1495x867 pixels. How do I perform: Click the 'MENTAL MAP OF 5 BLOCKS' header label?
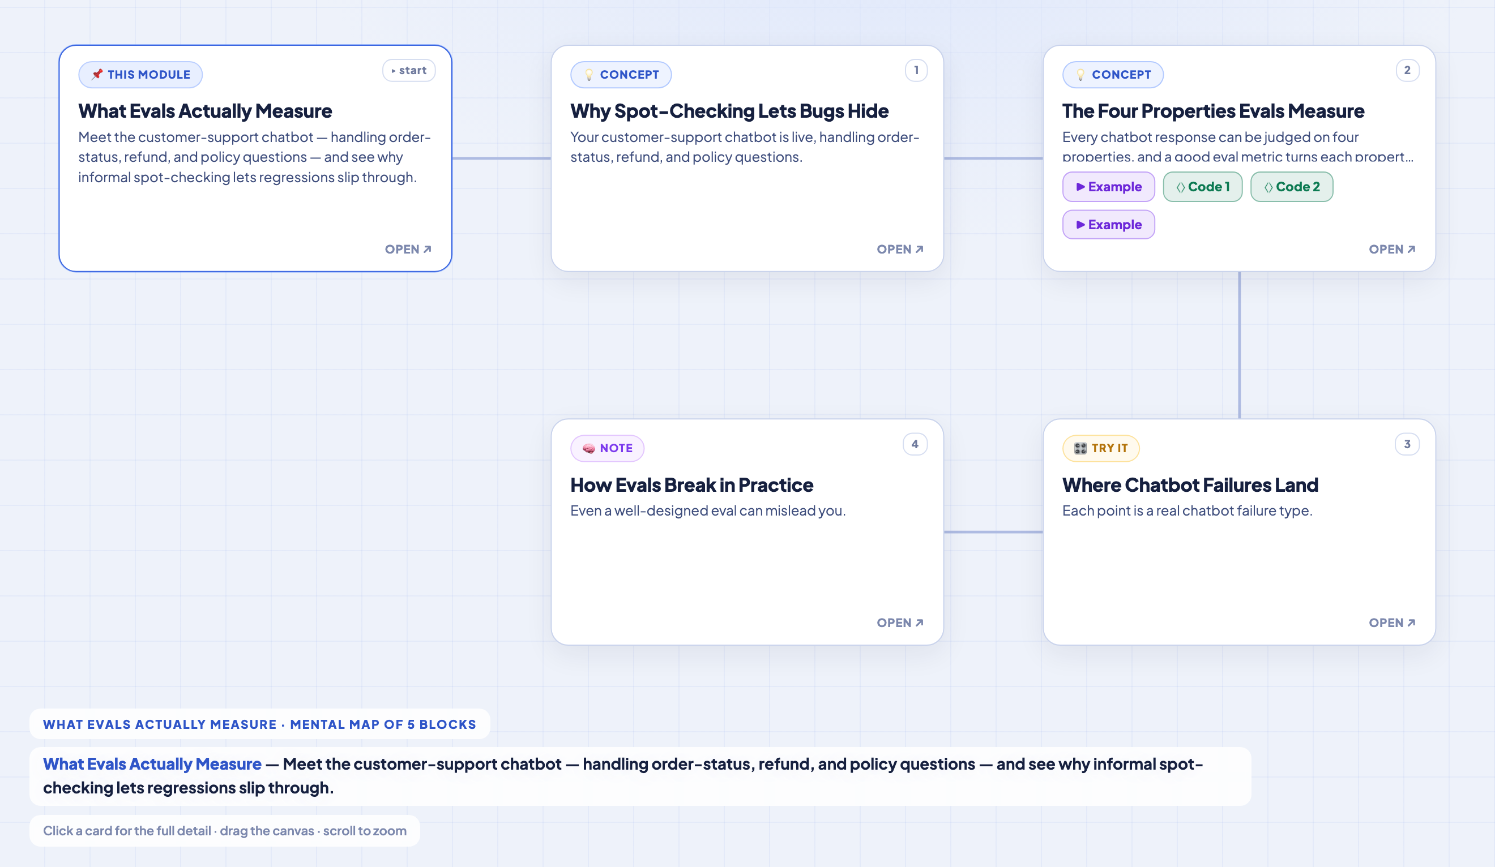[x=383, y=725]
